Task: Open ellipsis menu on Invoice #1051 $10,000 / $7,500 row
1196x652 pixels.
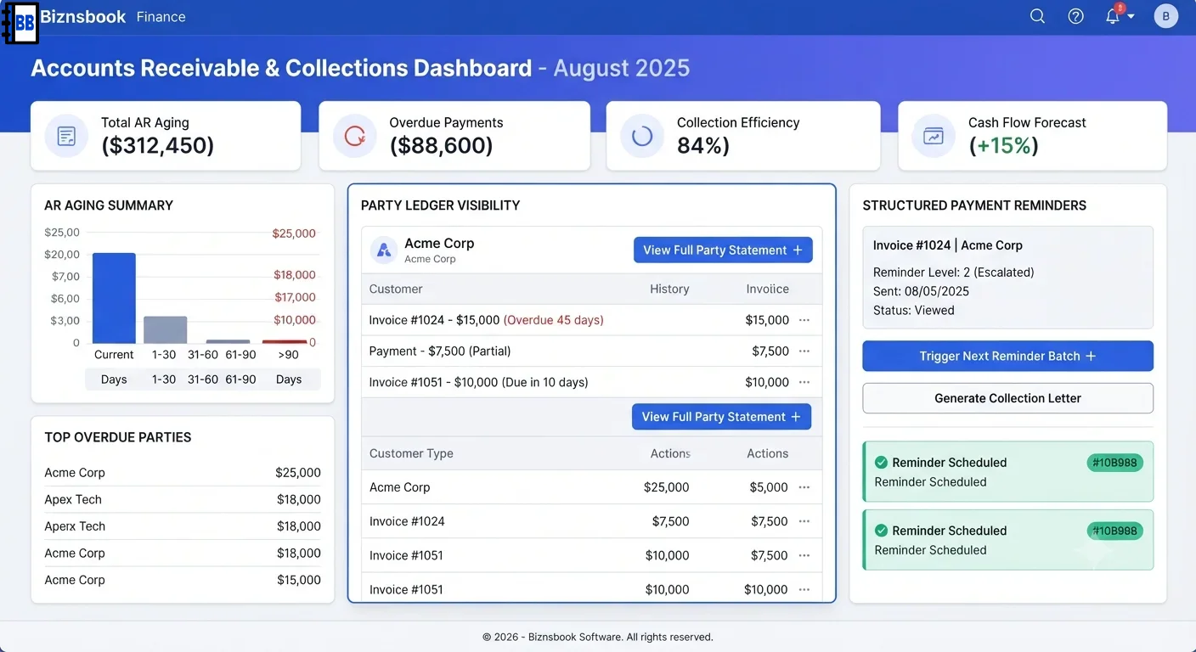Action: point(804,555)
